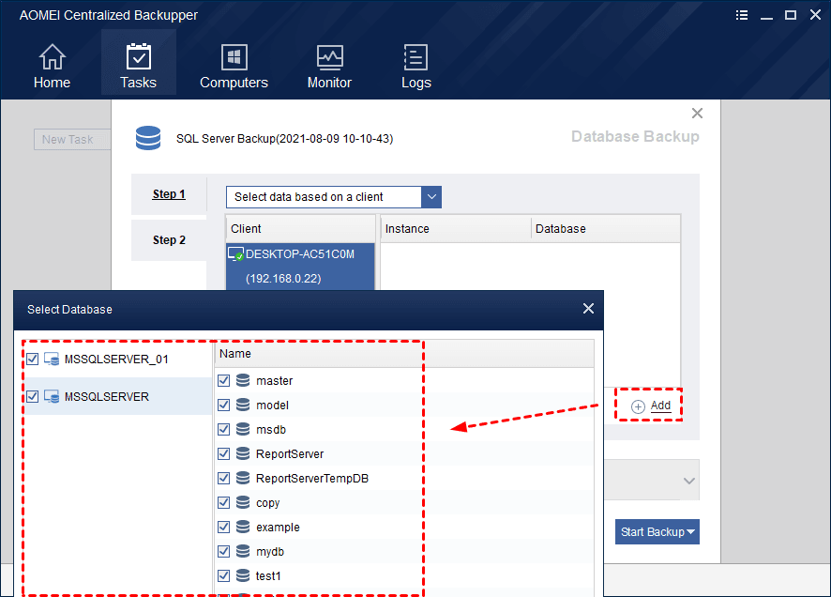The height and width of the screenshot is (597, 831).
Task: Click the '(192.168.0.22)' address text
Action: tap(283, 279)
